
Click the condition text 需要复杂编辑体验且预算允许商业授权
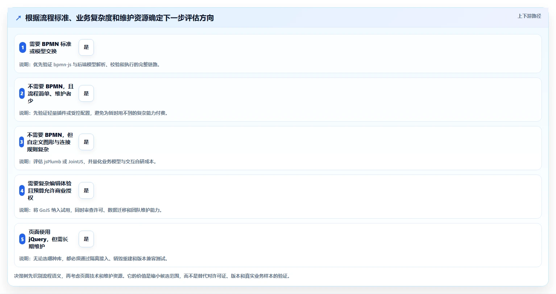point(50,190)
